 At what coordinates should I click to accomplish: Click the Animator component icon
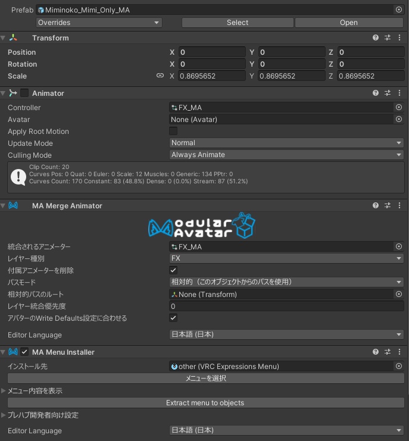click(x=13, y=93)
